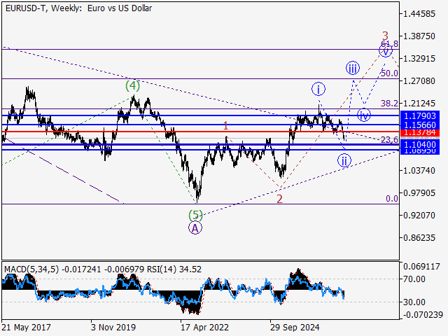Viewport: 448px width, 336px height.
Task: Click the chart title 'EURUSD-T, Weekly: Euro vs US Dollar'
Action: coord(78,8)
